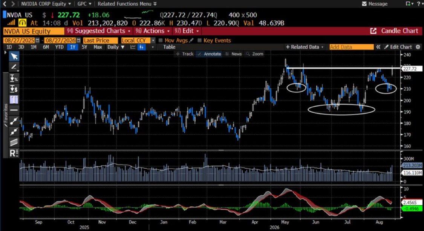Choose the pencil draw tool
The height and width of the screenshot is (231, 424).
[14, 67]
